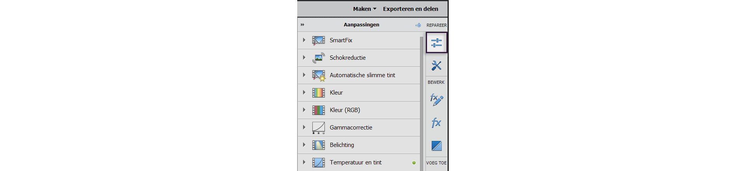Expand the Kleur (RGB) section
This screenshot has width=746, height=171.
pos(304,110)
